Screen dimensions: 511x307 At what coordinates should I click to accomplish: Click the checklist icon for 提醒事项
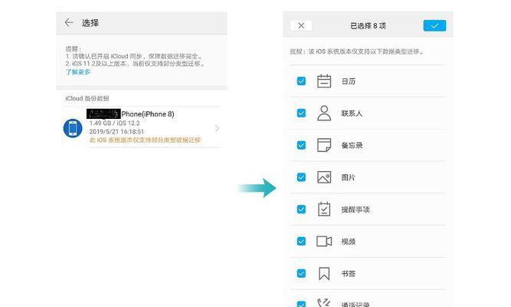pyautogui.click(x=324, y=209)
